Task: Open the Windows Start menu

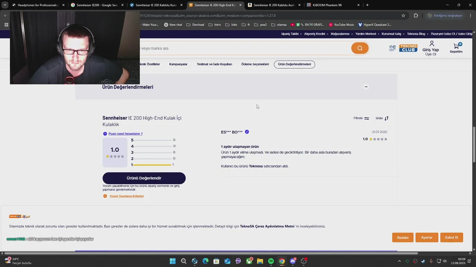Action: [173, 261]
